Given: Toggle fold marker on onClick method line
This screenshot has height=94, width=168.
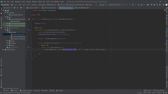Looking at the screenshot, I should tap(31, 47).
